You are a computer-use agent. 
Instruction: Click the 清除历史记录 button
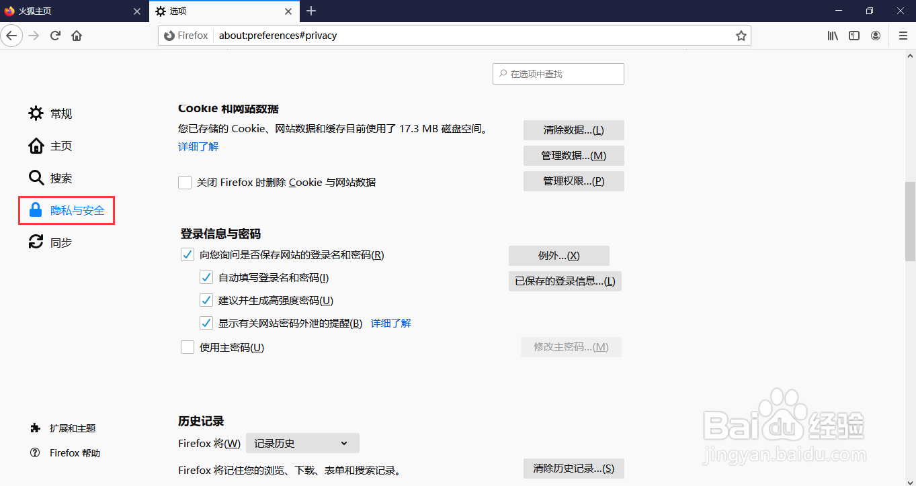574,469
